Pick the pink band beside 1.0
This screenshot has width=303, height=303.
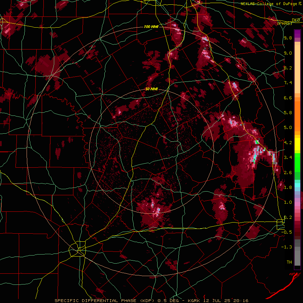tap(297, 204)
